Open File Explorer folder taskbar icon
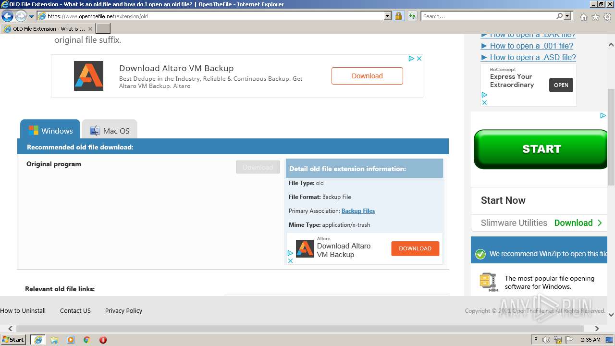Viewport: 615px width, 346px height. pyautogui.click(x=54, y=340)
